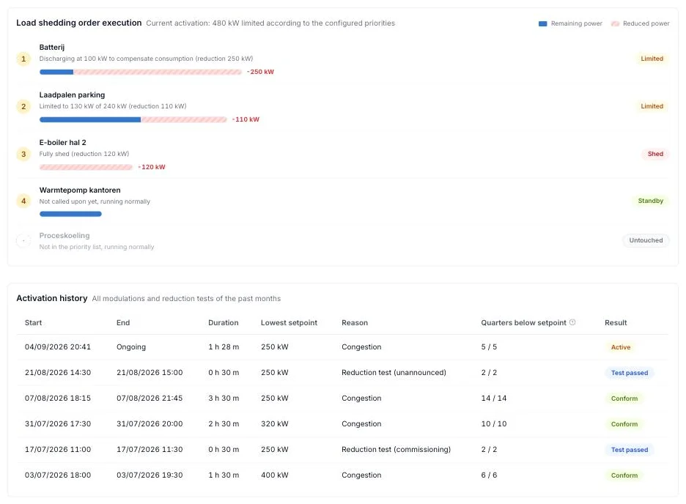Click the 3 h 30 m duration cell
The image size is (686, 504).
click(224, 399)
